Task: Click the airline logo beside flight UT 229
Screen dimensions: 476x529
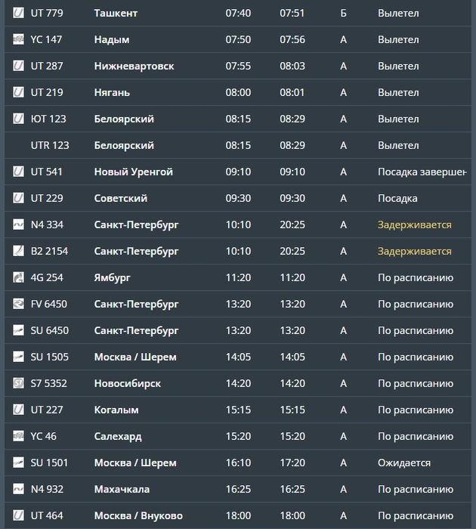Action: pos(18,198)
